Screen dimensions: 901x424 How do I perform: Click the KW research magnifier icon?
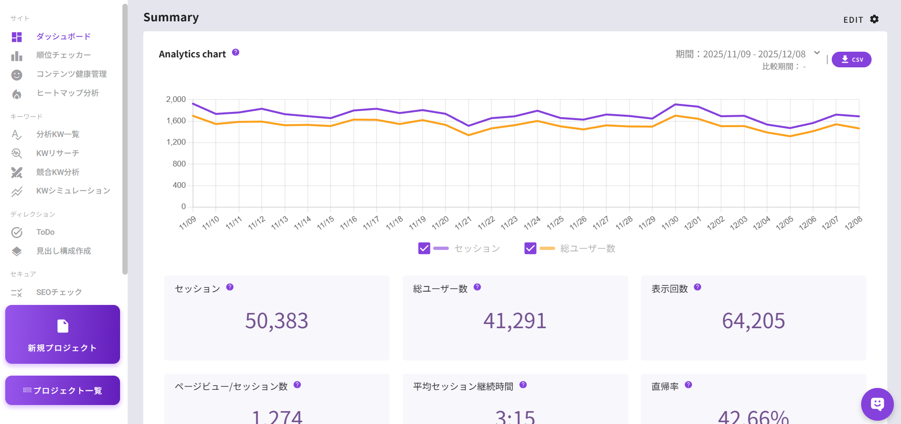(17, 153)
